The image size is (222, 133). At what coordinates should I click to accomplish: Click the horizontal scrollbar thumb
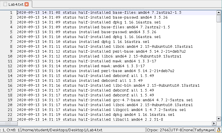point(9,124)
